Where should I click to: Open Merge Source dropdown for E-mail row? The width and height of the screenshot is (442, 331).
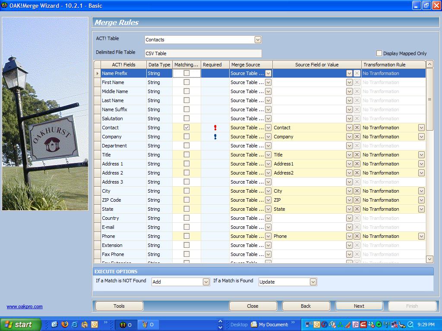(x=268, y=227)
